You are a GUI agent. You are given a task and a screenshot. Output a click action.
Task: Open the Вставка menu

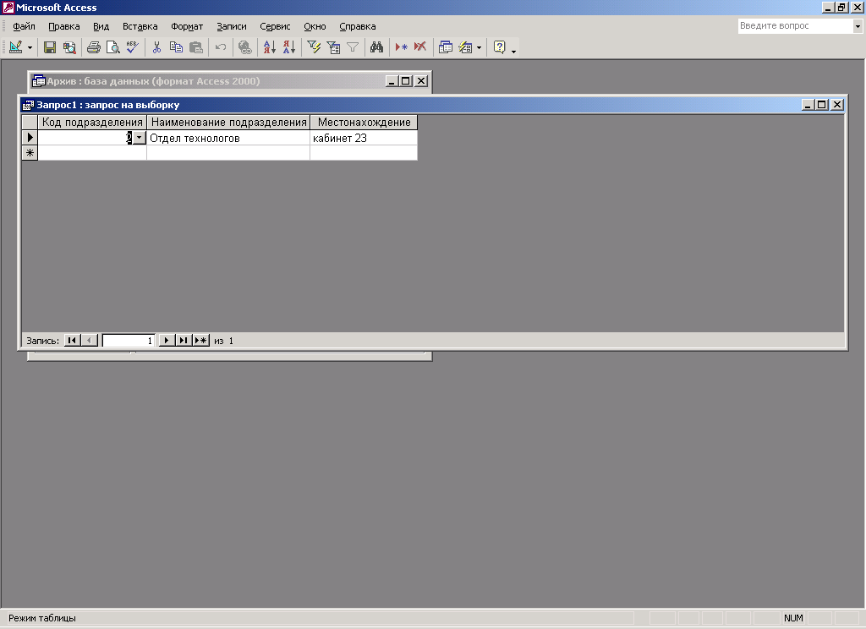point(140,26)
